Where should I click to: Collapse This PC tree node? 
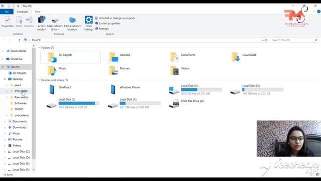3,67
